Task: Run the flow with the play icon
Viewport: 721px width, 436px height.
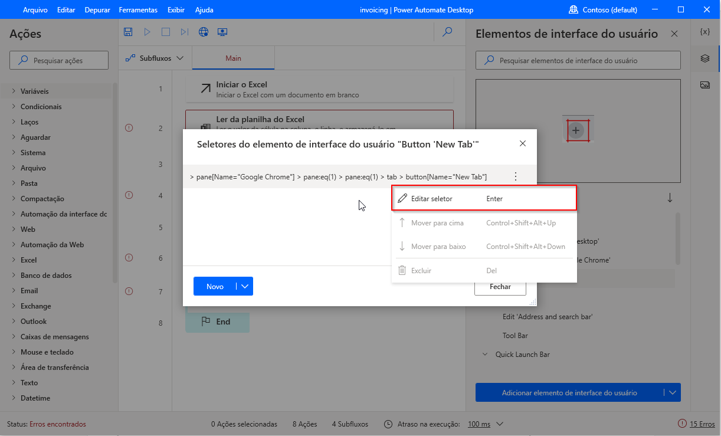Action: pyautogui.click(x=148, y=32)
